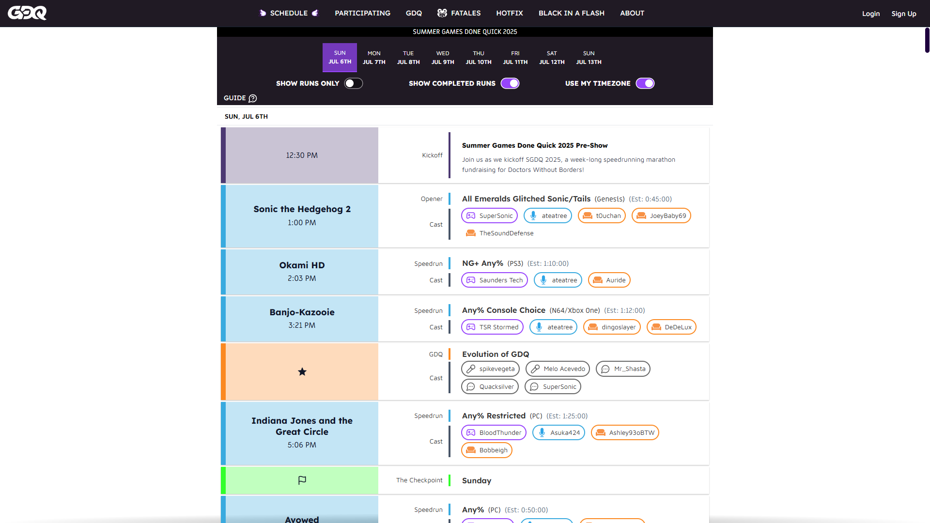Click controller icon on Saunders Tech chip
The width and height of the screenshot is (930, 523).
(471, 280)
